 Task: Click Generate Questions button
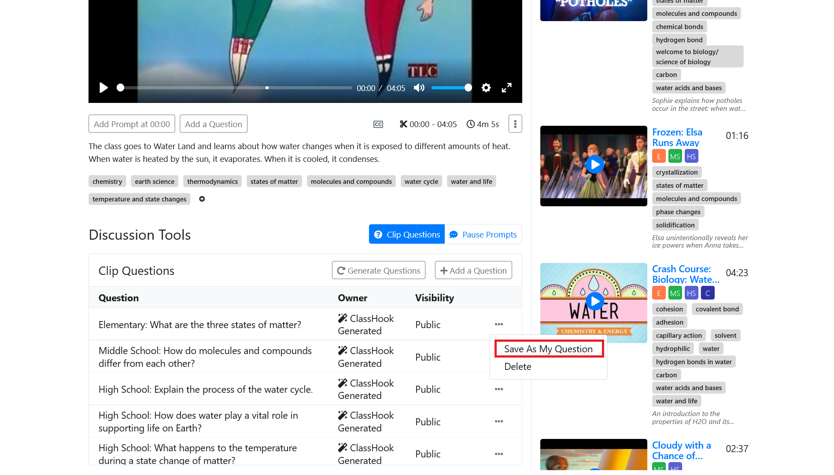coord(379,270)
